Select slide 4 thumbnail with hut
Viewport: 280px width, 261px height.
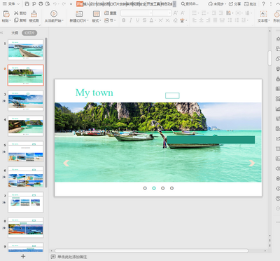tap(26, 126)
